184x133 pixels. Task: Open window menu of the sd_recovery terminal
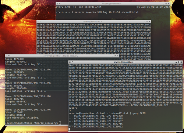point(6,56)
